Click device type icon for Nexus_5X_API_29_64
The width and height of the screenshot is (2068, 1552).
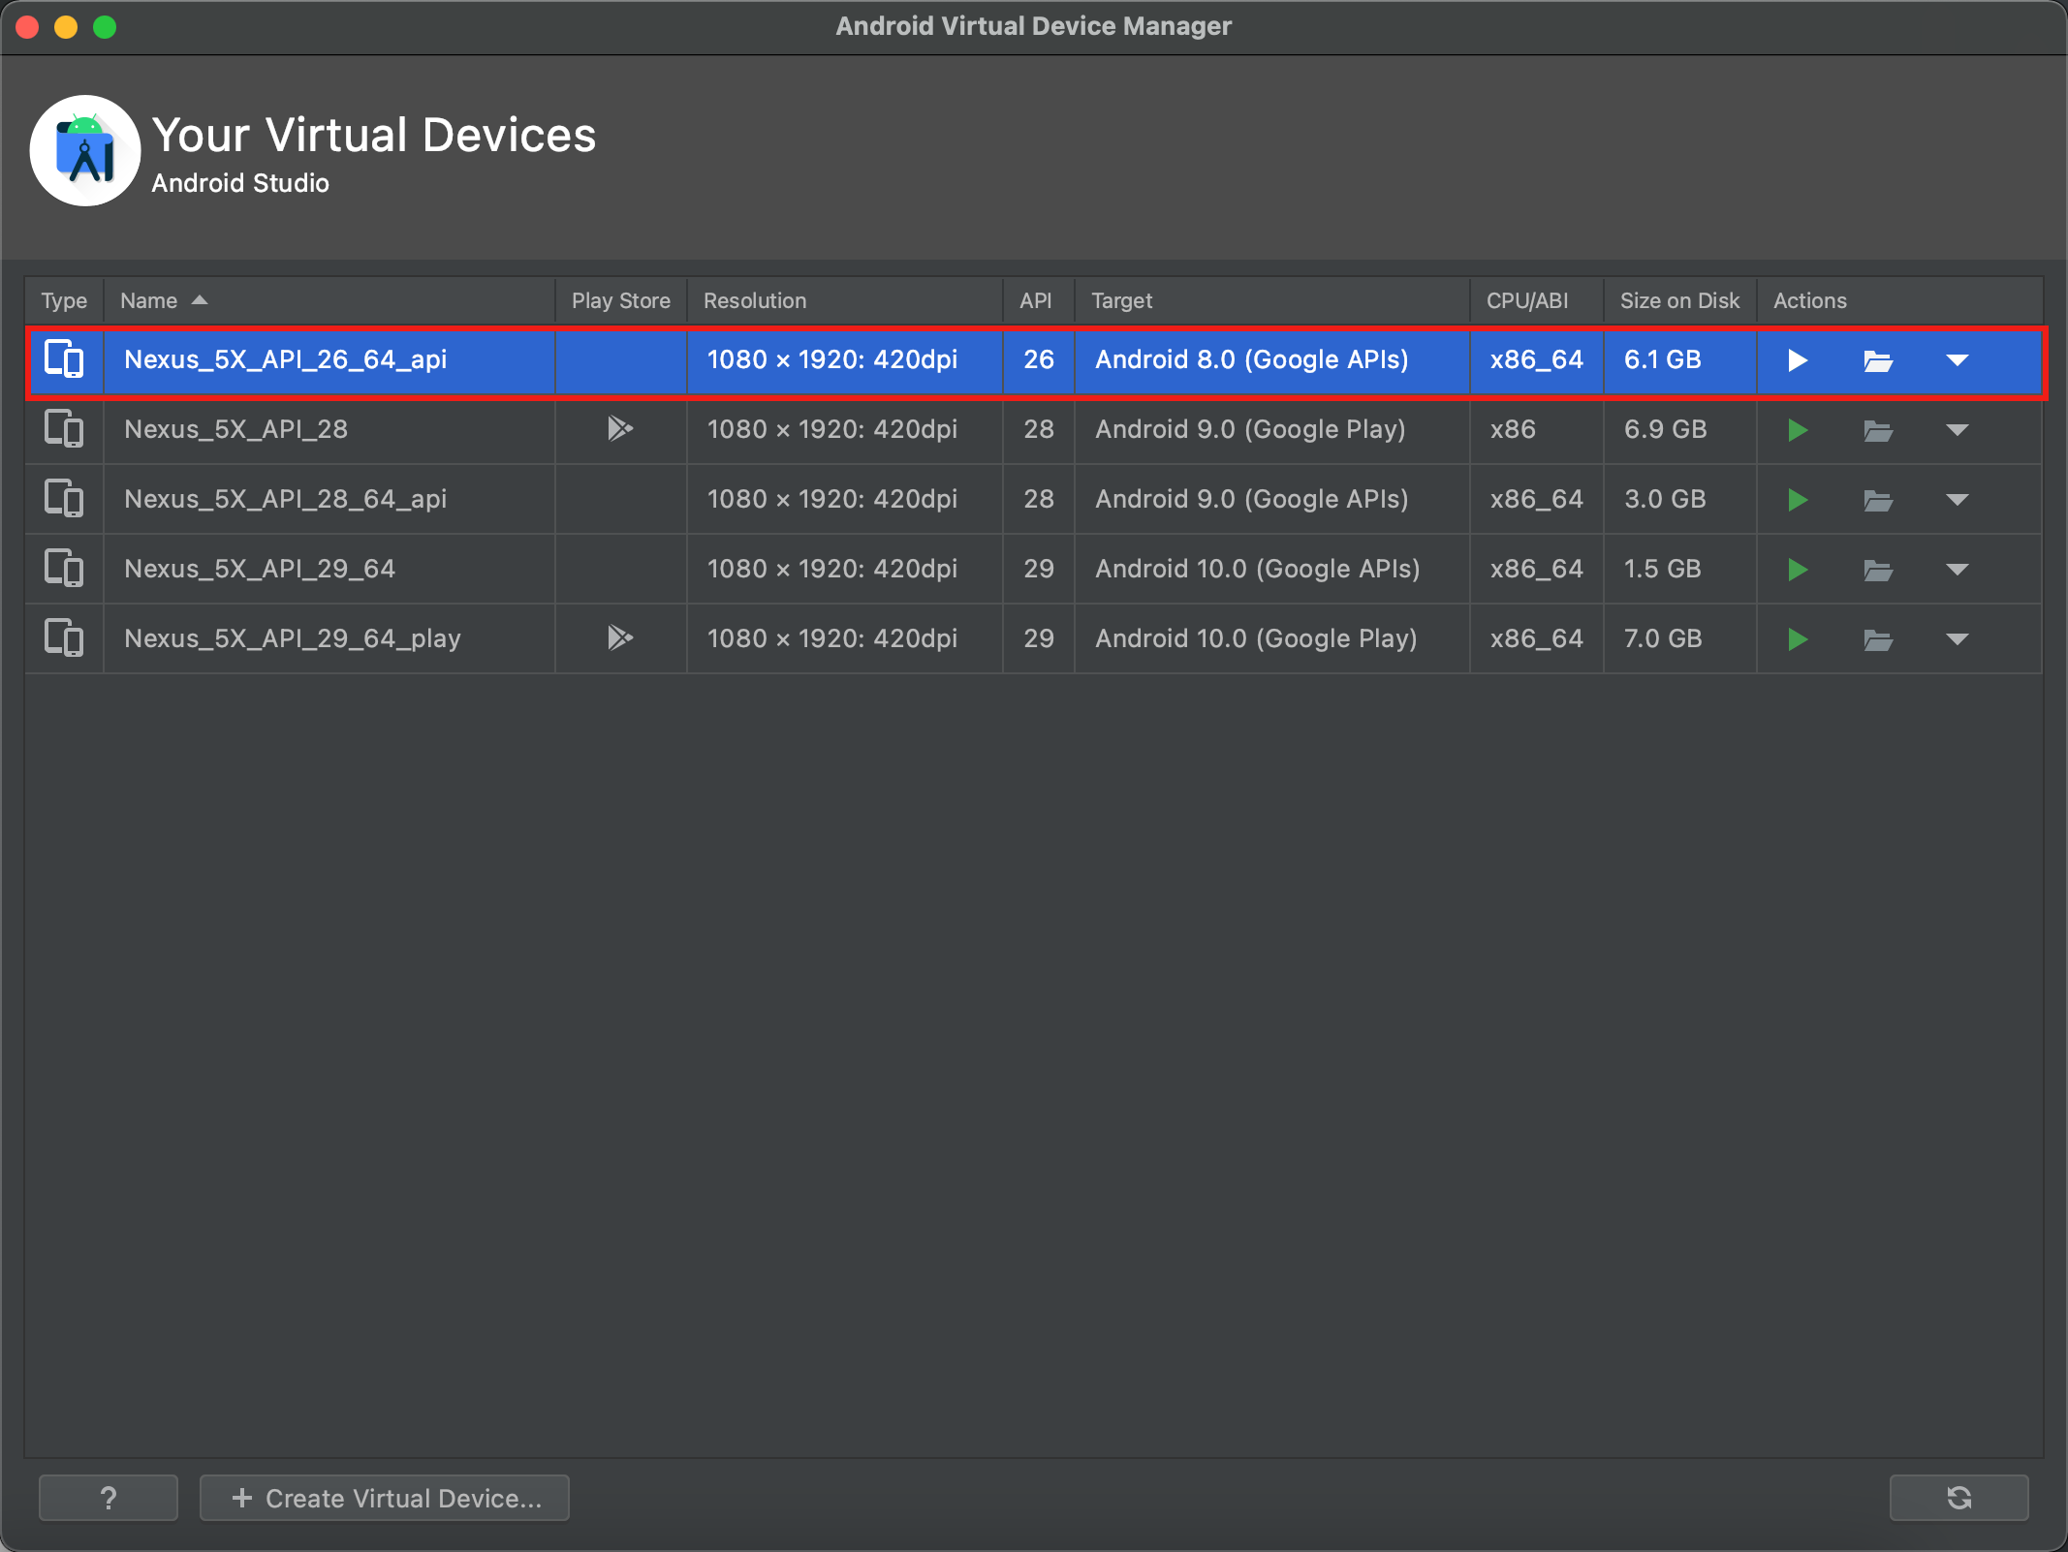(x=64, y=569)
